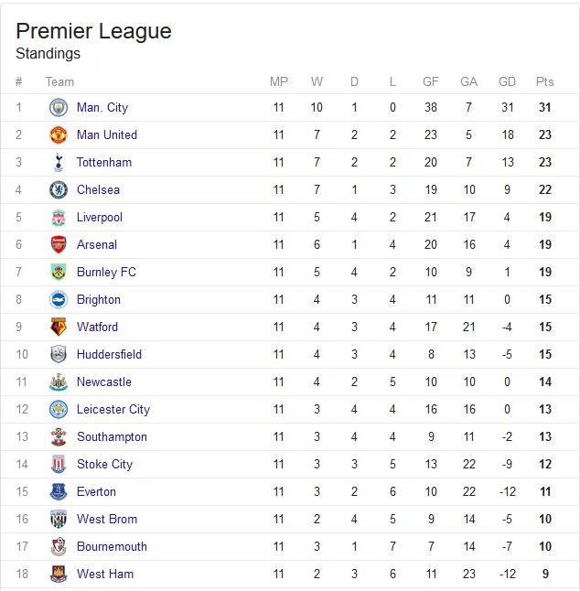
Task: Click the Everton club crest
Action: pyautogui.click(x=59, y=492)
